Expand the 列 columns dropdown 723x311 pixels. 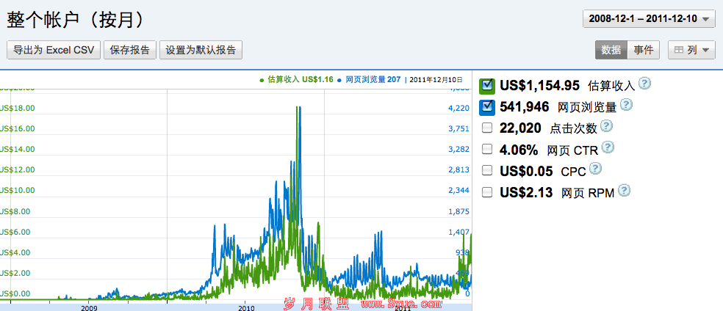click(x=691, y=50)
